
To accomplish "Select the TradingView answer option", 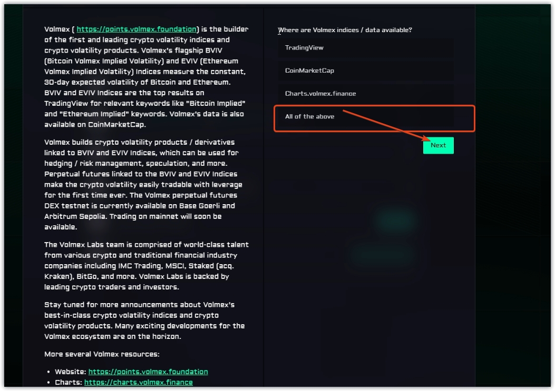I will pos(366,48).
